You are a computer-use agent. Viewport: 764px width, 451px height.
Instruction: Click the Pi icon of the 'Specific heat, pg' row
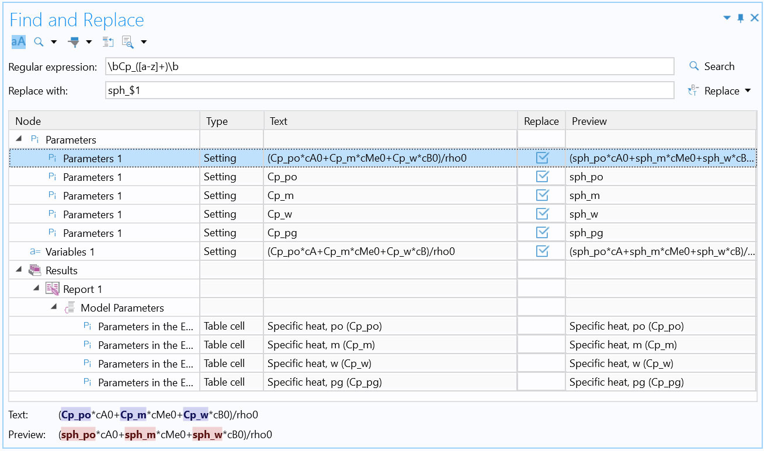pos(88,382)
